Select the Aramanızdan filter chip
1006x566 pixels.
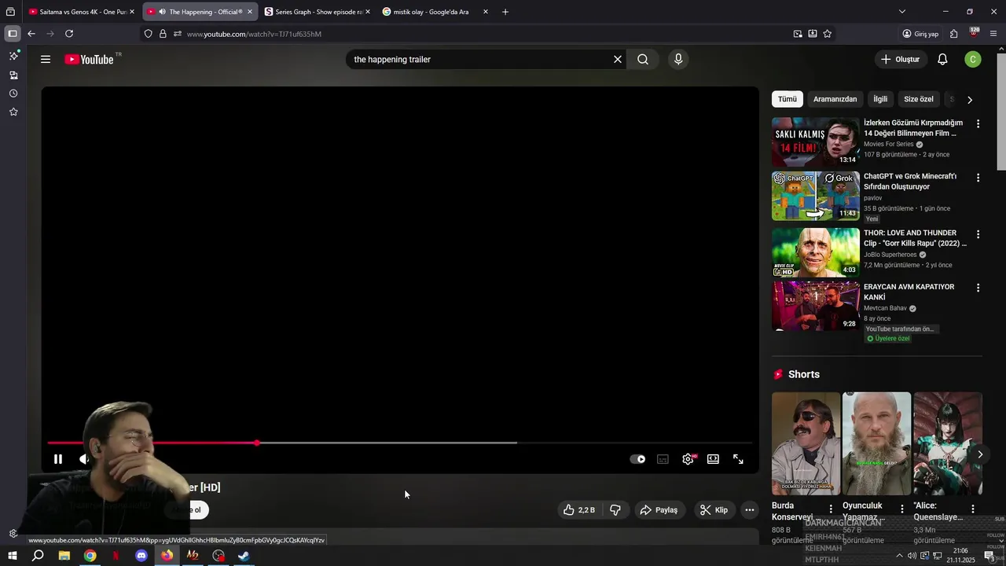[835, 99]
